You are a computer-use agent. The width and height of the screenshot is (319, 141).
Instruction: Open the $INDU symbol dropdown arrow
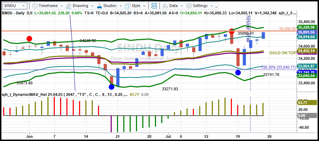(24, 6)
